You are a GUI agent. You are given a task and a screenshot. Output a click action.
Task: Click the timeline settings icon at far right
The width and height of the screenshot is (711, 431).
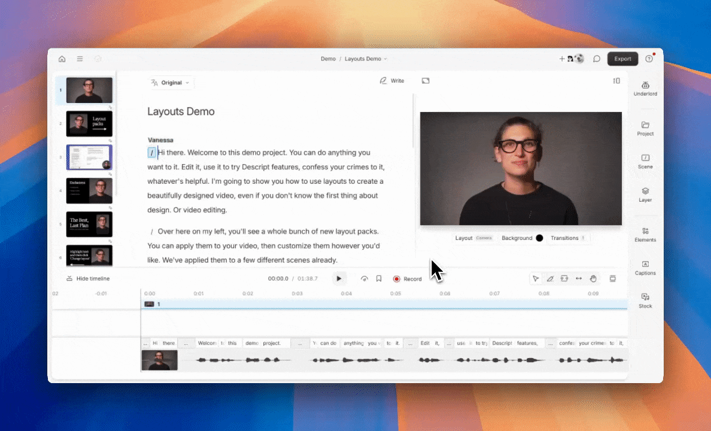click(x=613, y=278)
